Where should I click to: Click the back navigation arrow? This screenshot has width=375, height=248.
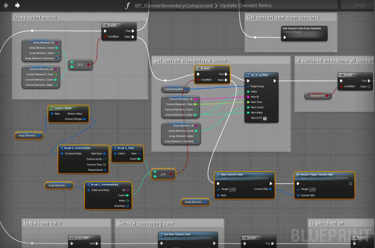pos(6,5)
